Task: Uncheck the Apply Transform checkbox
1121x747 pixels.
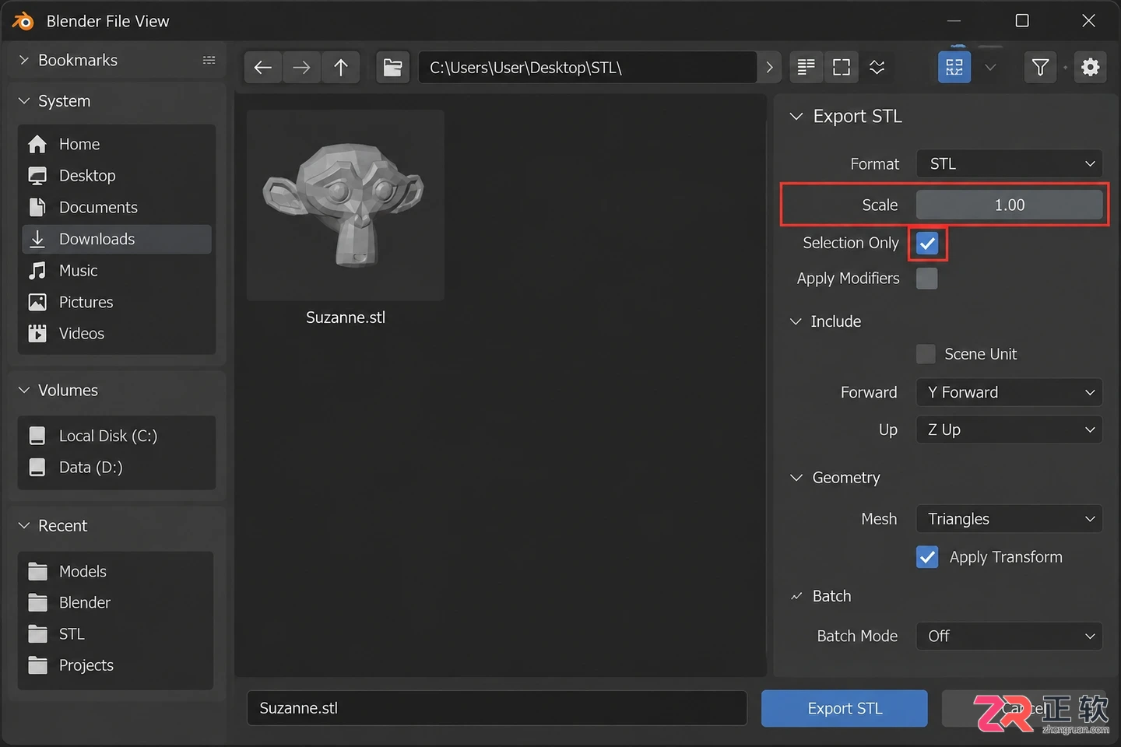Action: 927,557
